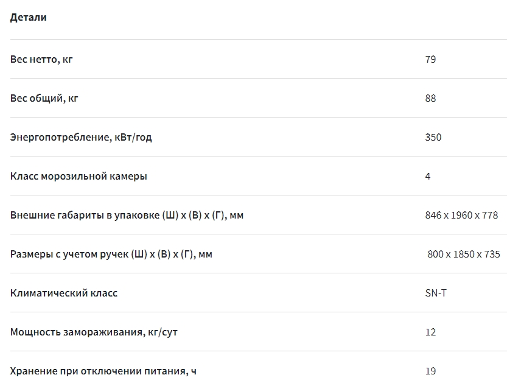Click the net weight value 79
The image size is (507, 386).
click(430, 59)
